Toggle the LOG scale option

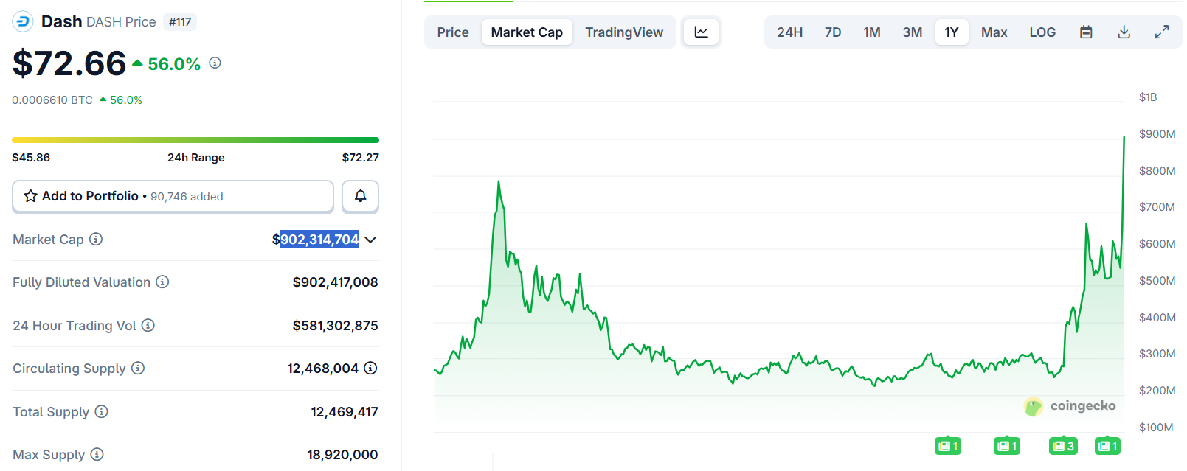1042,32
